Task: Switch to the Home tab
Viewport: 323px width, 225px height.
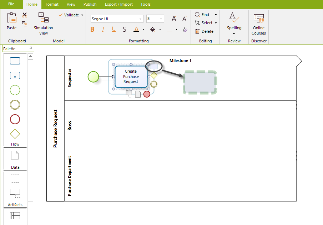Action: point(32,4)
